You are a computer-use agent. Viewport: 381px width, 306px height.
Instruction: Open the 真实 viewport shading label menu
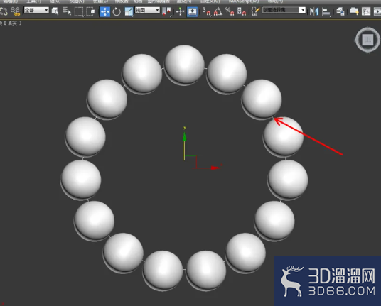click(12, 23)
